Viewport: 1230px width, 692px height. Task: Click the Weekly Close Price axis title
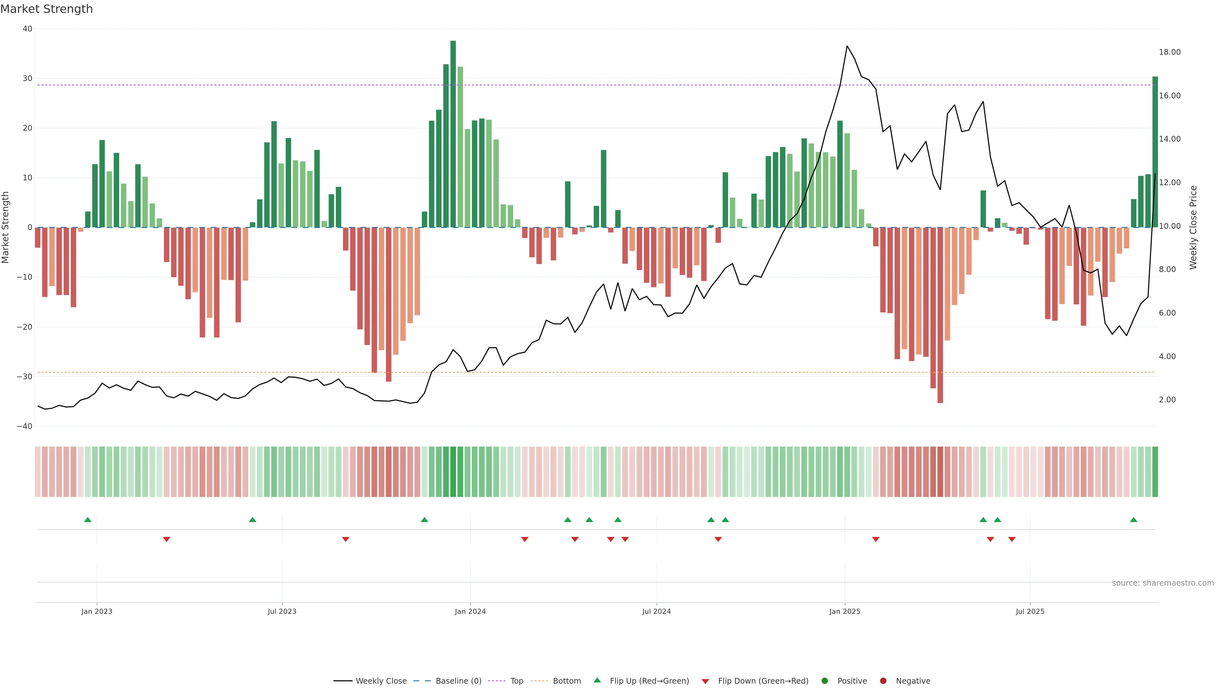(1193, 227)
